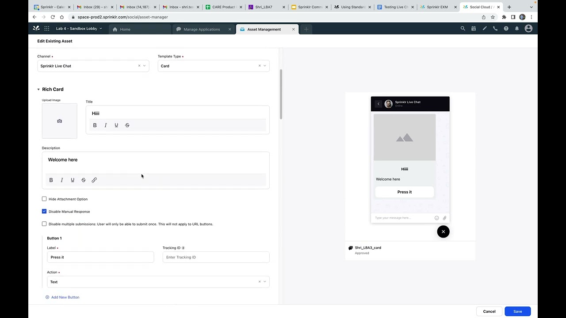Click the pencil compose icon
Screen dimensions: 566x318
(485, 29)
